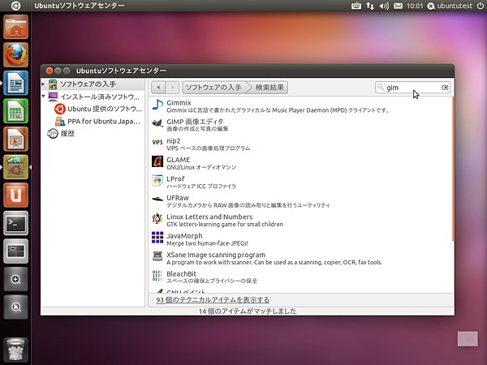Viewport: 487px width, 365px height.
Task: Open the power session menu icon
Action: click(x=480, y=6)
